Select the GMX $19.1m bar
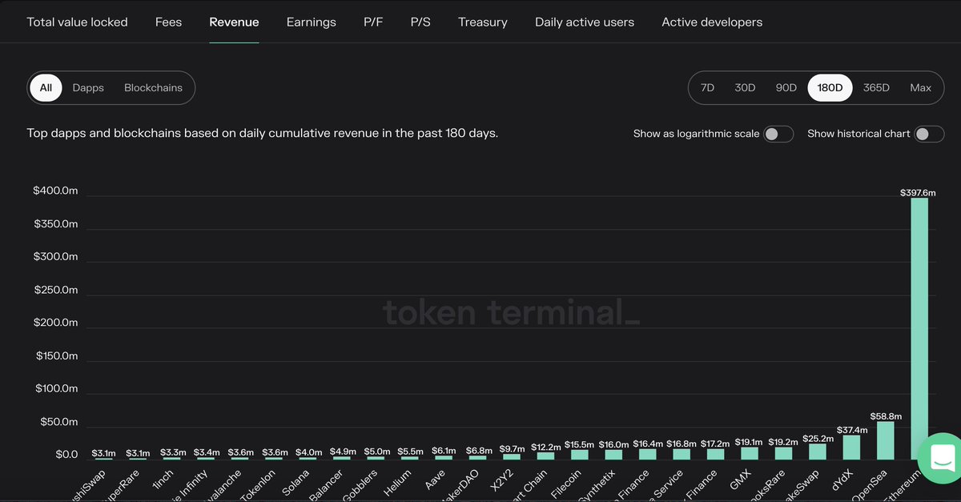 pyautogui.click(x=750, y=452)
